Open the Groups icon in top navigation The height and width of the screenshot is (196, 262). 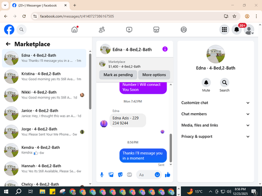coord(183,29)
